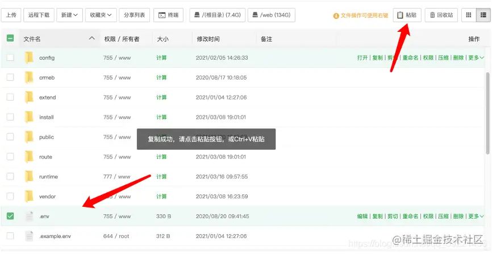Click 删除 on the config row
The width and height of the screenshot is (492, 254).
(458, 58)
